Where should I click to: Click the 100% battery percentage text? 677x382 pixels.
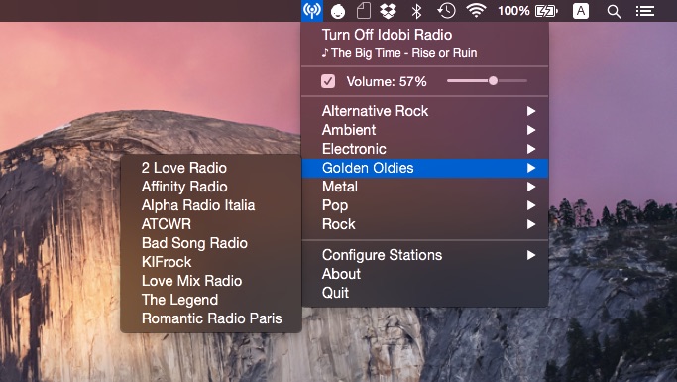(x=513, y=11)
